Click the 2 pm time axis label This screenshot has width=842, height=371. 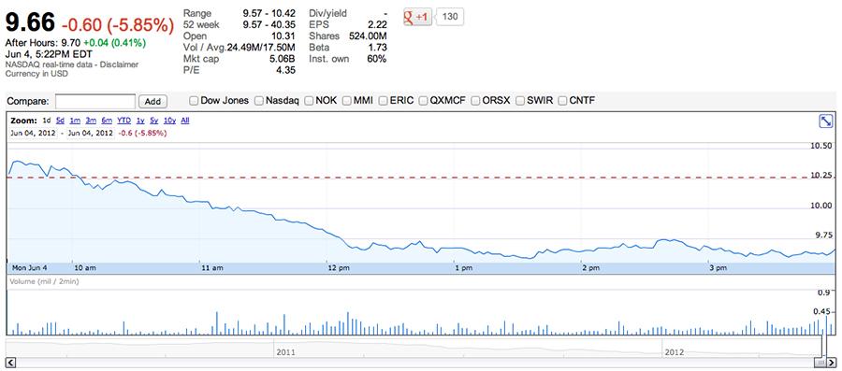pyautogui.click(x=590, y=267)
